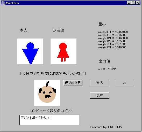Click the 親父の意見 button

(73, 83)
